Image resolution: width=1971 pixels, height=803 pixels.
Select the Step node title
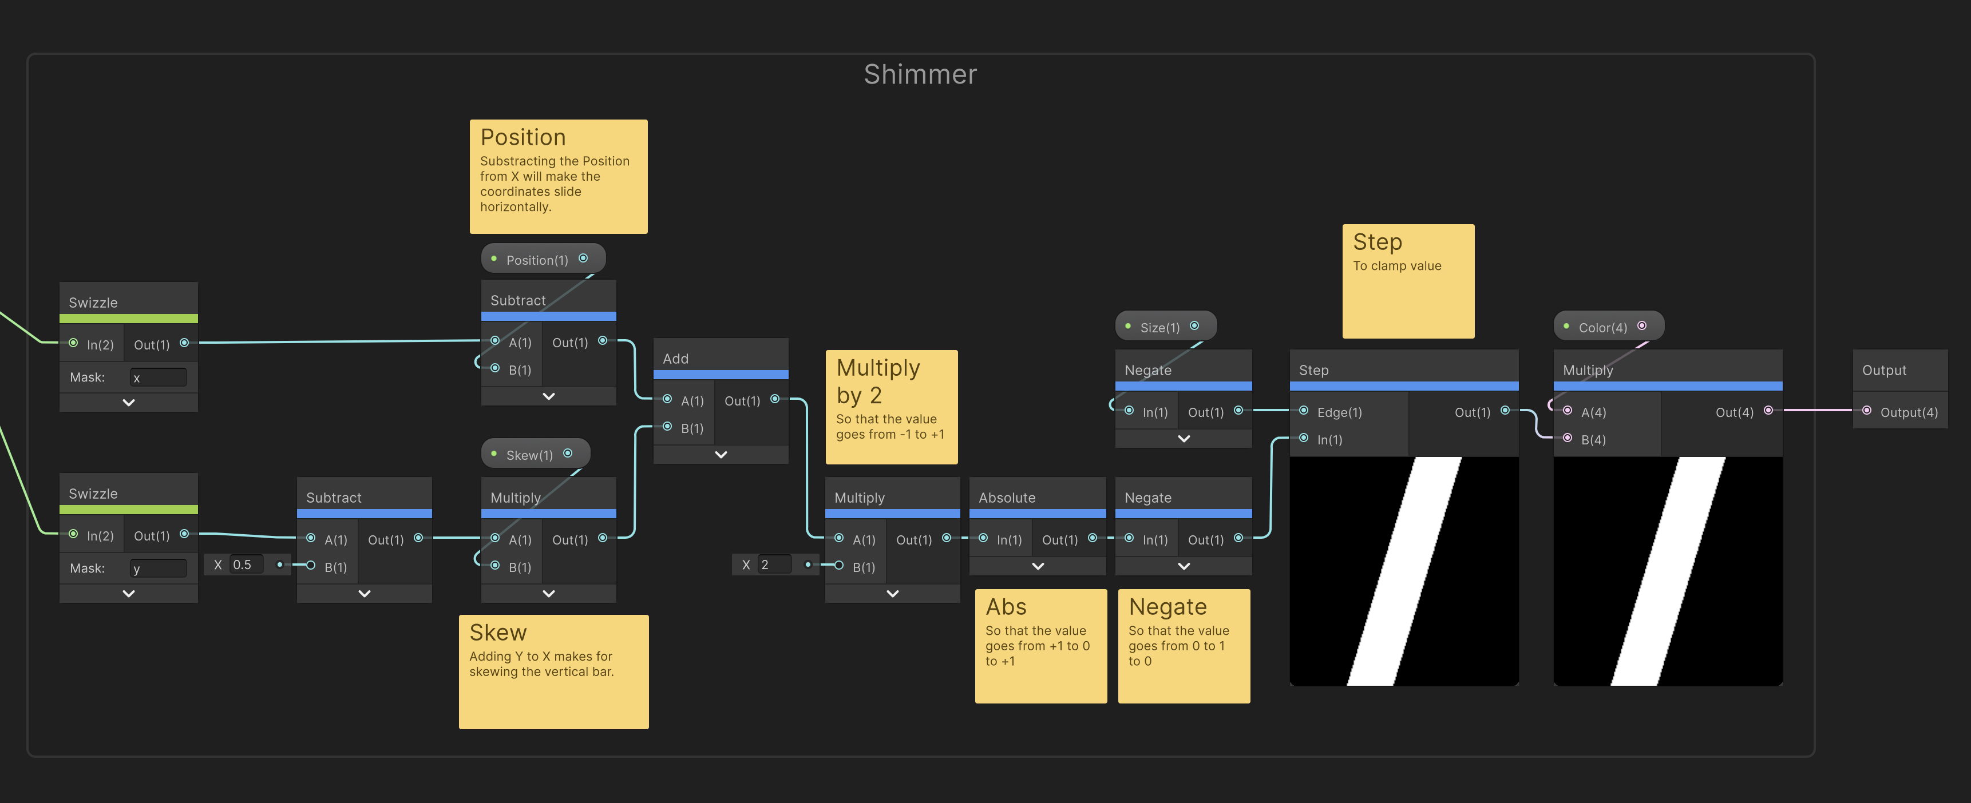pyautogui.click(x=1314, y=369)
